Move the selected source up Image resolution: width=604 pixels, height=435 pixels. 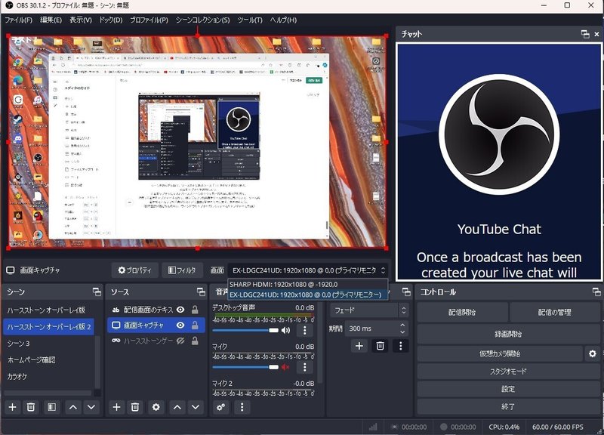[177, 407]
